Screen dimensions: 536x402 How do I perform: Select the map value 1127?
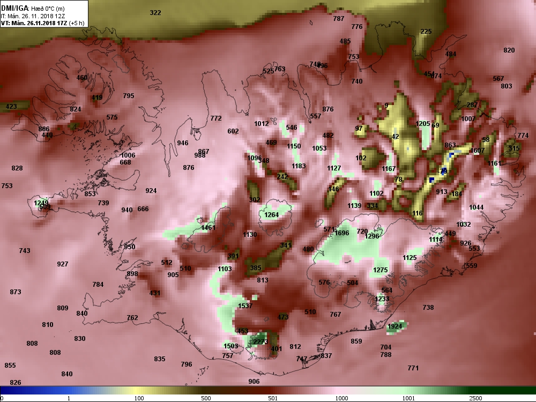tap(333, 168)
